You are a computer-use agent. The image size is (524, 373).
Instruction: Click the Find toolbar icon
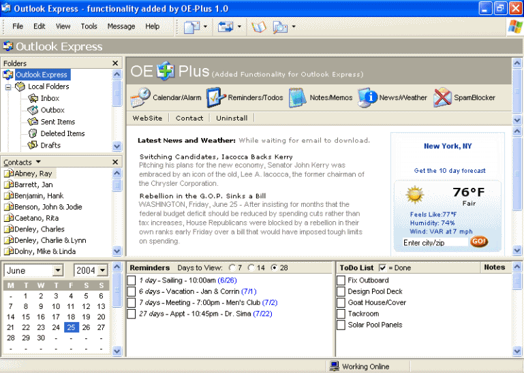coord(280,27)
